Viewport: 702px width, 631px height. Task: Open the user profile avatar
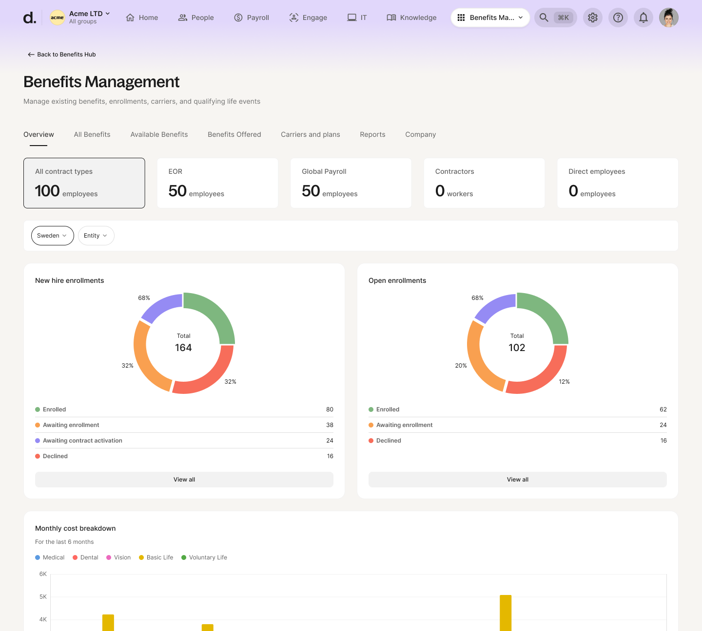coord(669,18)
